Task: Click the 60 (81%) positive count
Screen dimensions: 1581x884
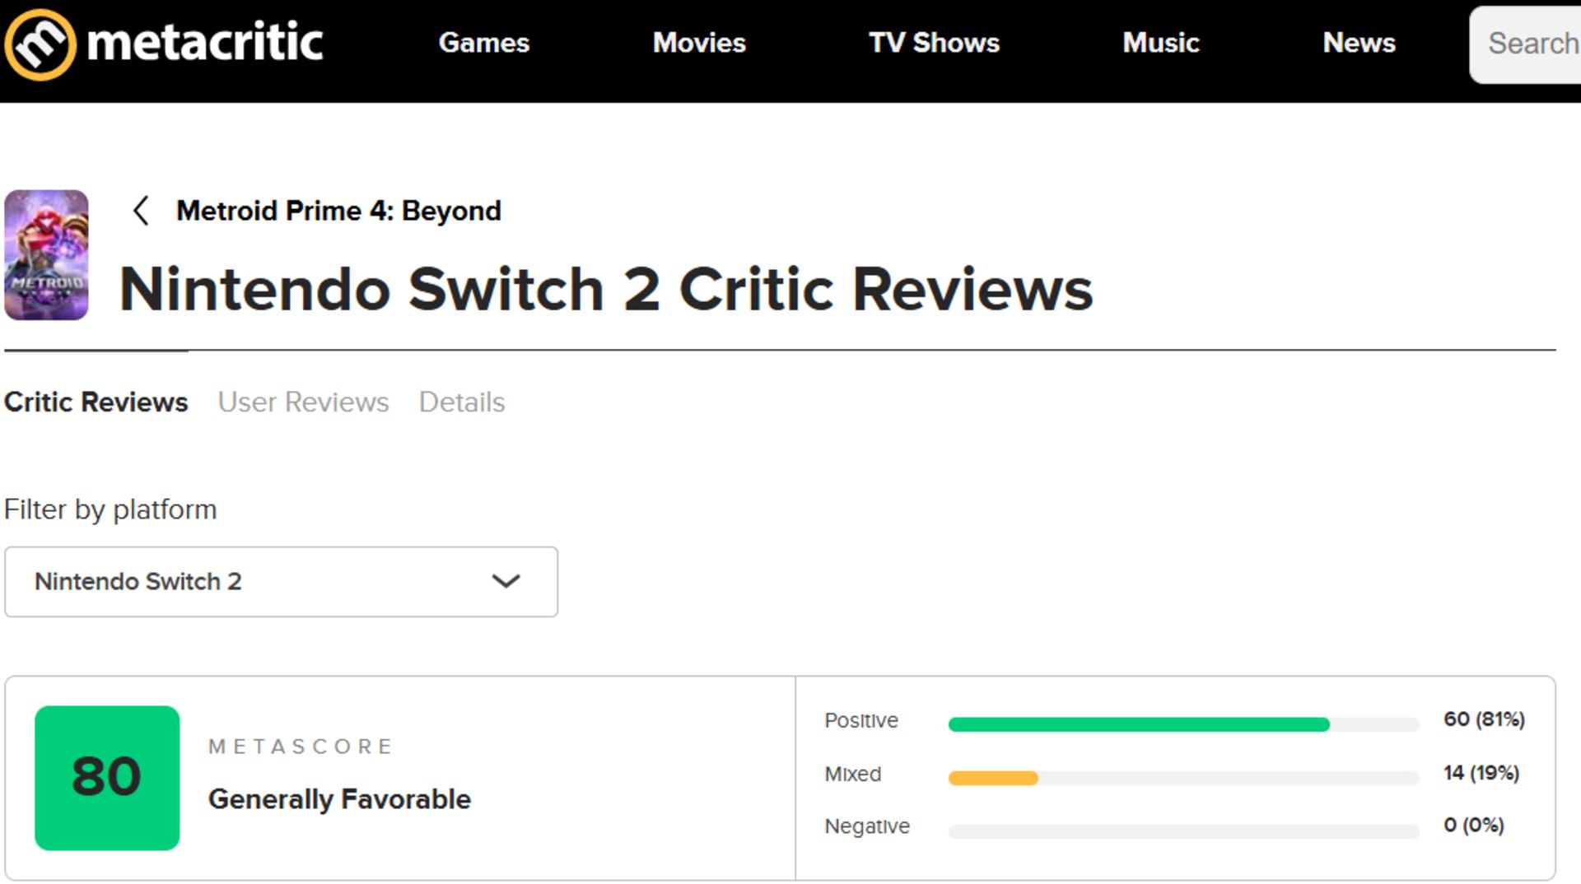Action: click(1482, 719)
